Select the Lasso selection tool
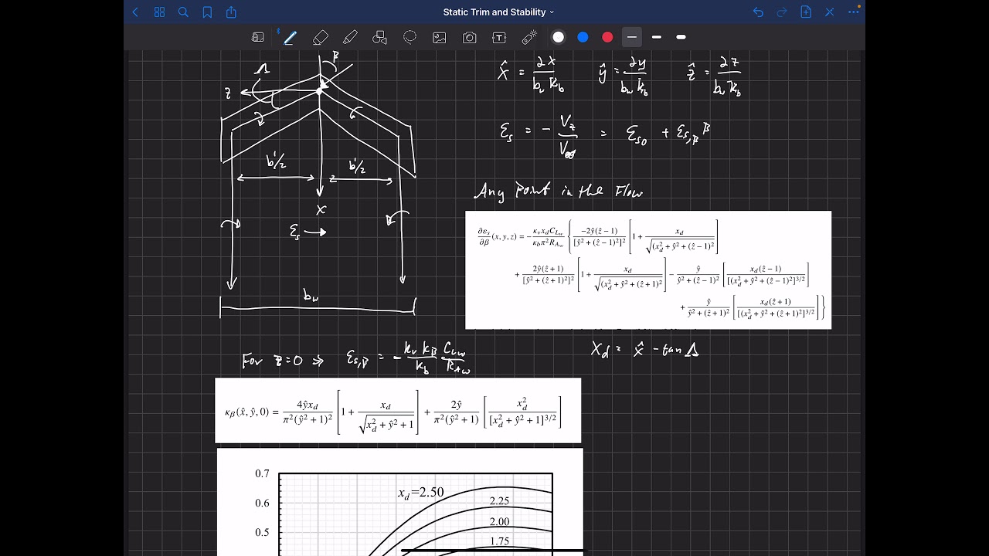 pyautogui.click(x=410, y=37)
